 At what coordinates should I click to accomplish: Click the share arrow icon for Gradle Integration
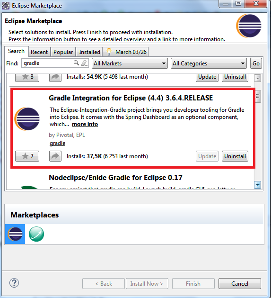coord(55,156)
